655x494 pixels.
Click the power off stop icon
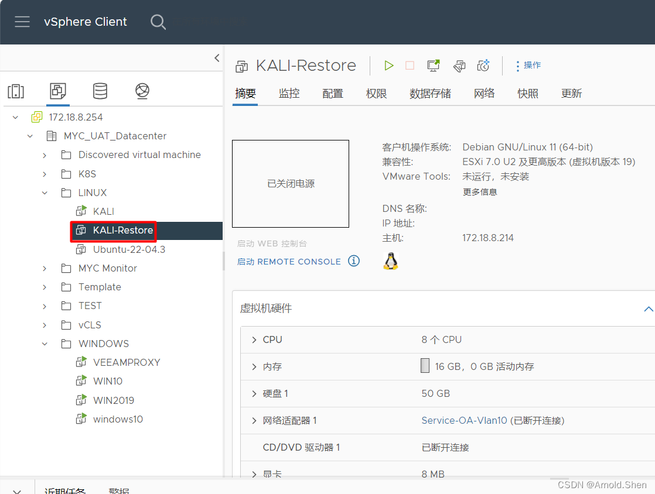[410, 66]
